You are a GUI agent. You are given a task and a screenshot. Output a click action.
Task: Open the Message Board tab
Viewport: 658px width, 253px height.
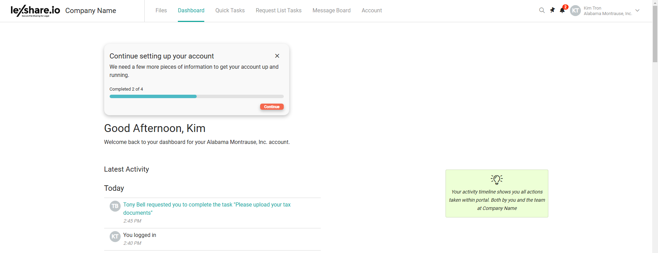(x=331, y=11)
